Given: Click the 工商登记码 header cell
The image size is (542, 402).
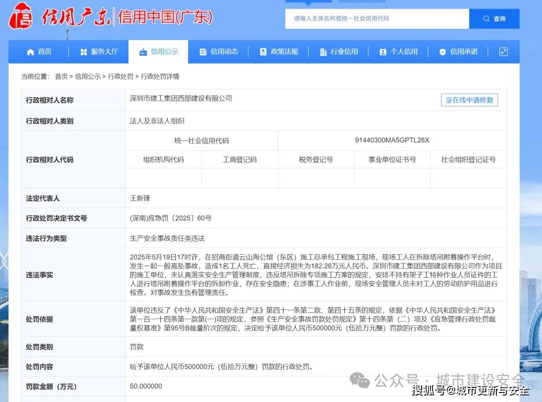Looking at the screenshot, I should 240,159.
